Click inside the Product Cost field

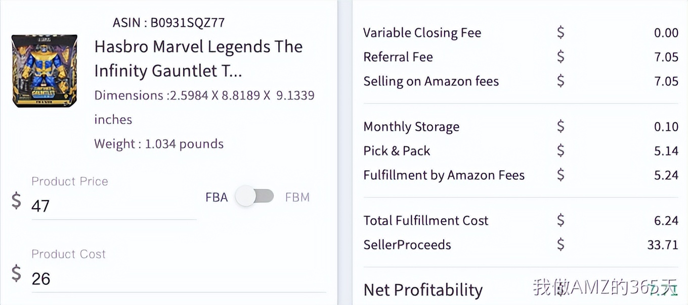[101, 278]
